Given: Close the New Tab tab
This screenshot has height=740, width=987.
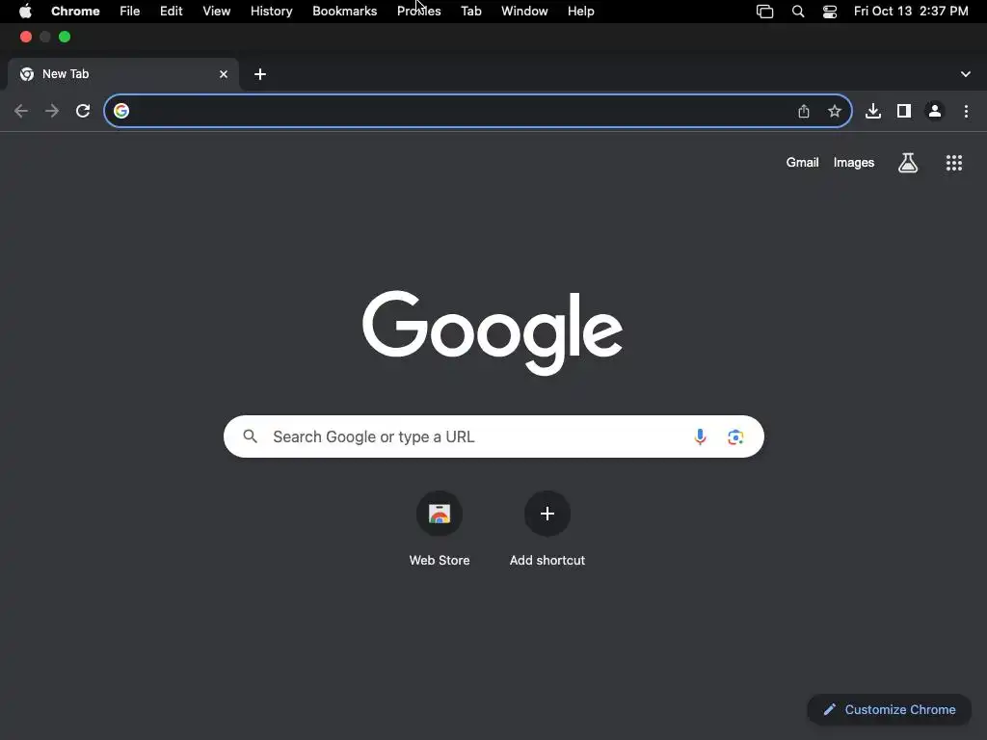Looking at the screenshot, I should (224, 74).
